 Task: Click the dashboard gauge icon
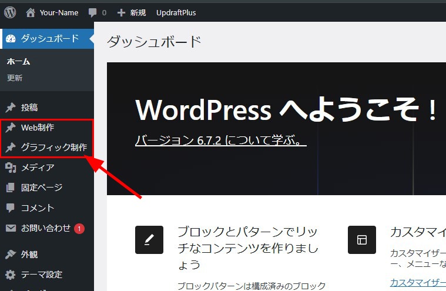(x=11, y=38)
